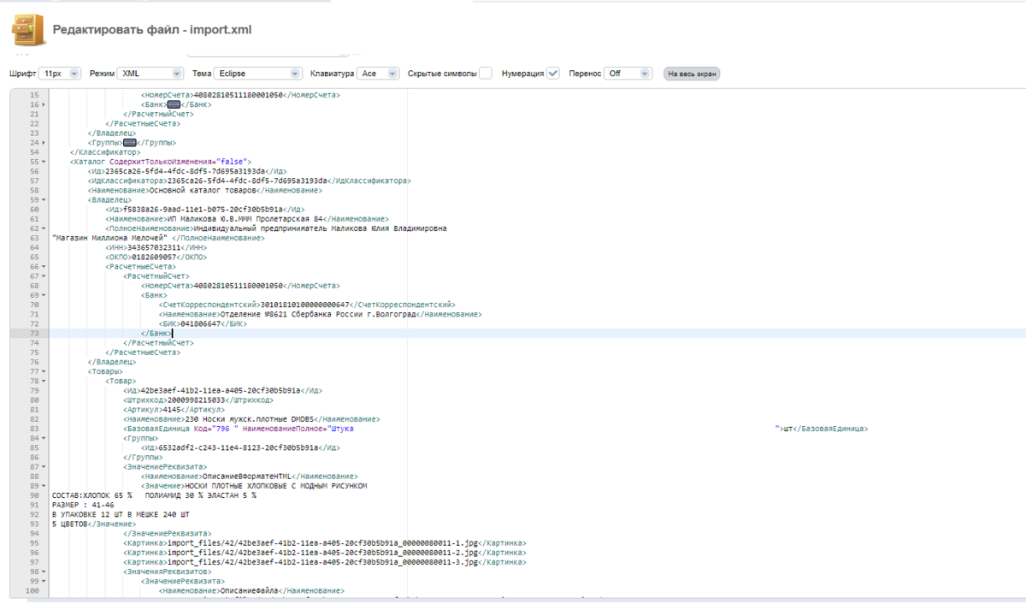The width and height of the screenshot is (1026, 616).
Task: Click the account number 40802810511180001050 on line 15
Action: tap(239, 95)
